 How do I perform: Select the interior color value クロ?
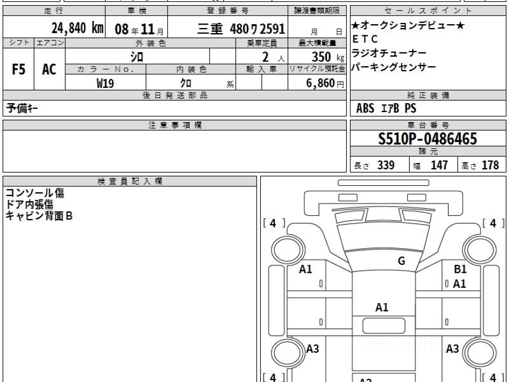(186, 83)
